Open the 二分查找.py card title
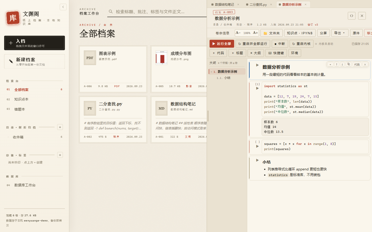Screen dimensions: 372x232 point(111,104)
